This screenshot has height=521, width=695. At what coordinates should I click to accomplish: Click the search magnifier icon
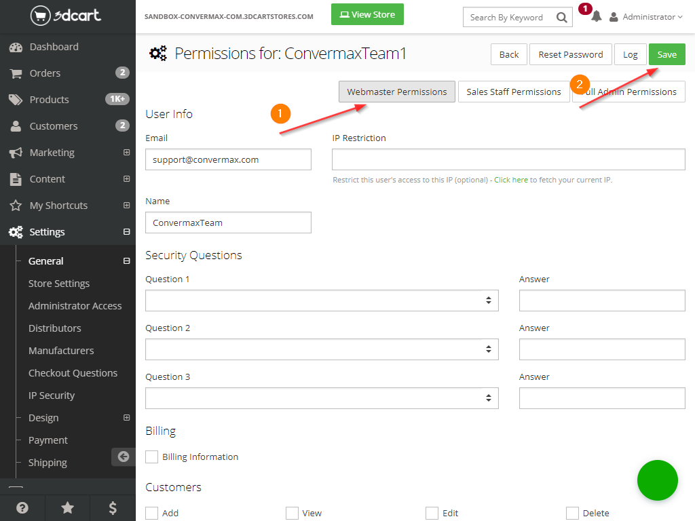(x=561, y=17)
